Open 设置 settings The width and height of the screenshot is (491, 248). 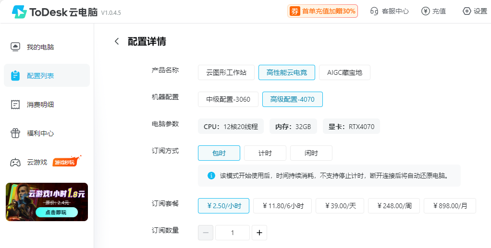click(480, 11)
